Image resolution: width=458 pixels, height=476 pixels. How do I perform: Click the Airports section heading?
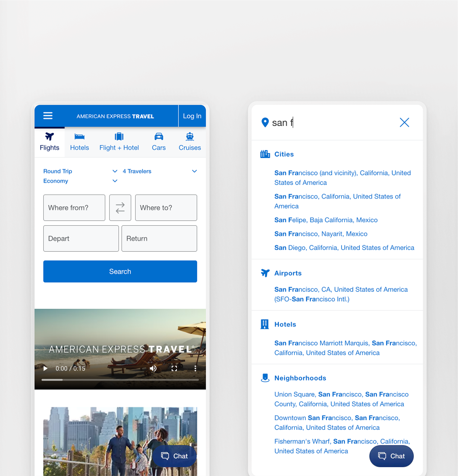point(288,273)
